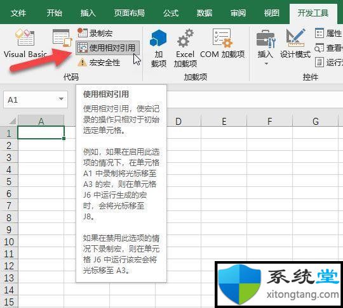Open the 加载项 add-ins button

158,48
